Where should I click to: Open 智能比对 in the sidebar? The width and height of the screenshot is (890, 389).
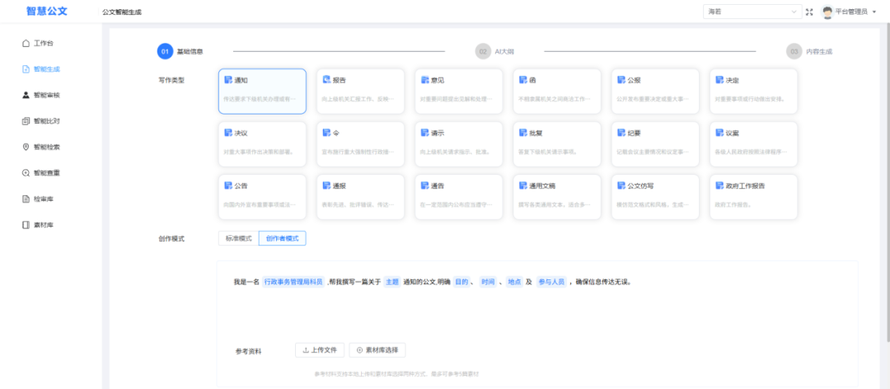[x=41, y=121]
